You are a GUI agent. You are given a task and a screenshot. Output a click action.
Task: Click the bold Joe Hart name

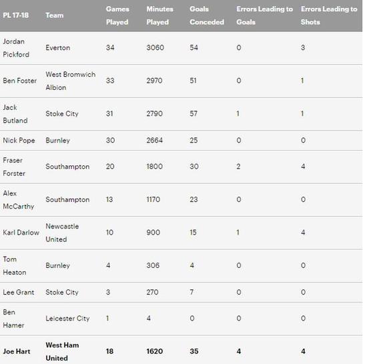tap(17, 351)
